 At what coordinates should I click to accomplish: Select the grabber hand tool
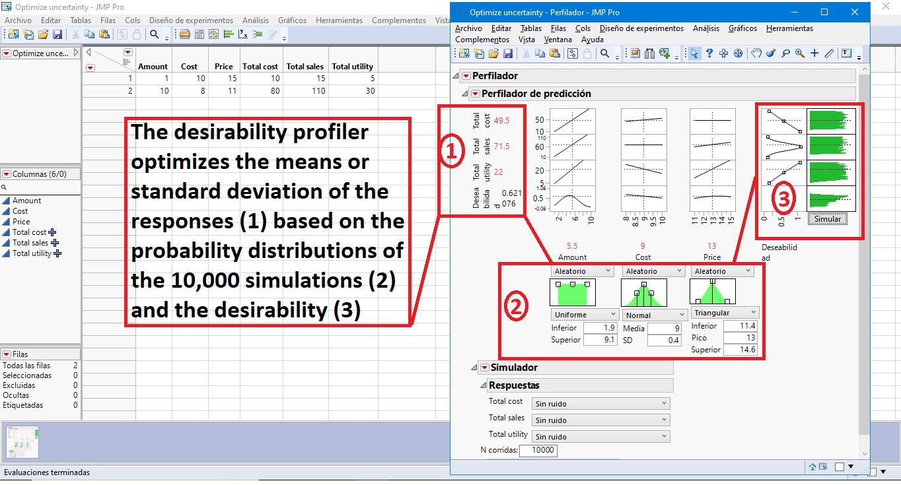(756, 53)
